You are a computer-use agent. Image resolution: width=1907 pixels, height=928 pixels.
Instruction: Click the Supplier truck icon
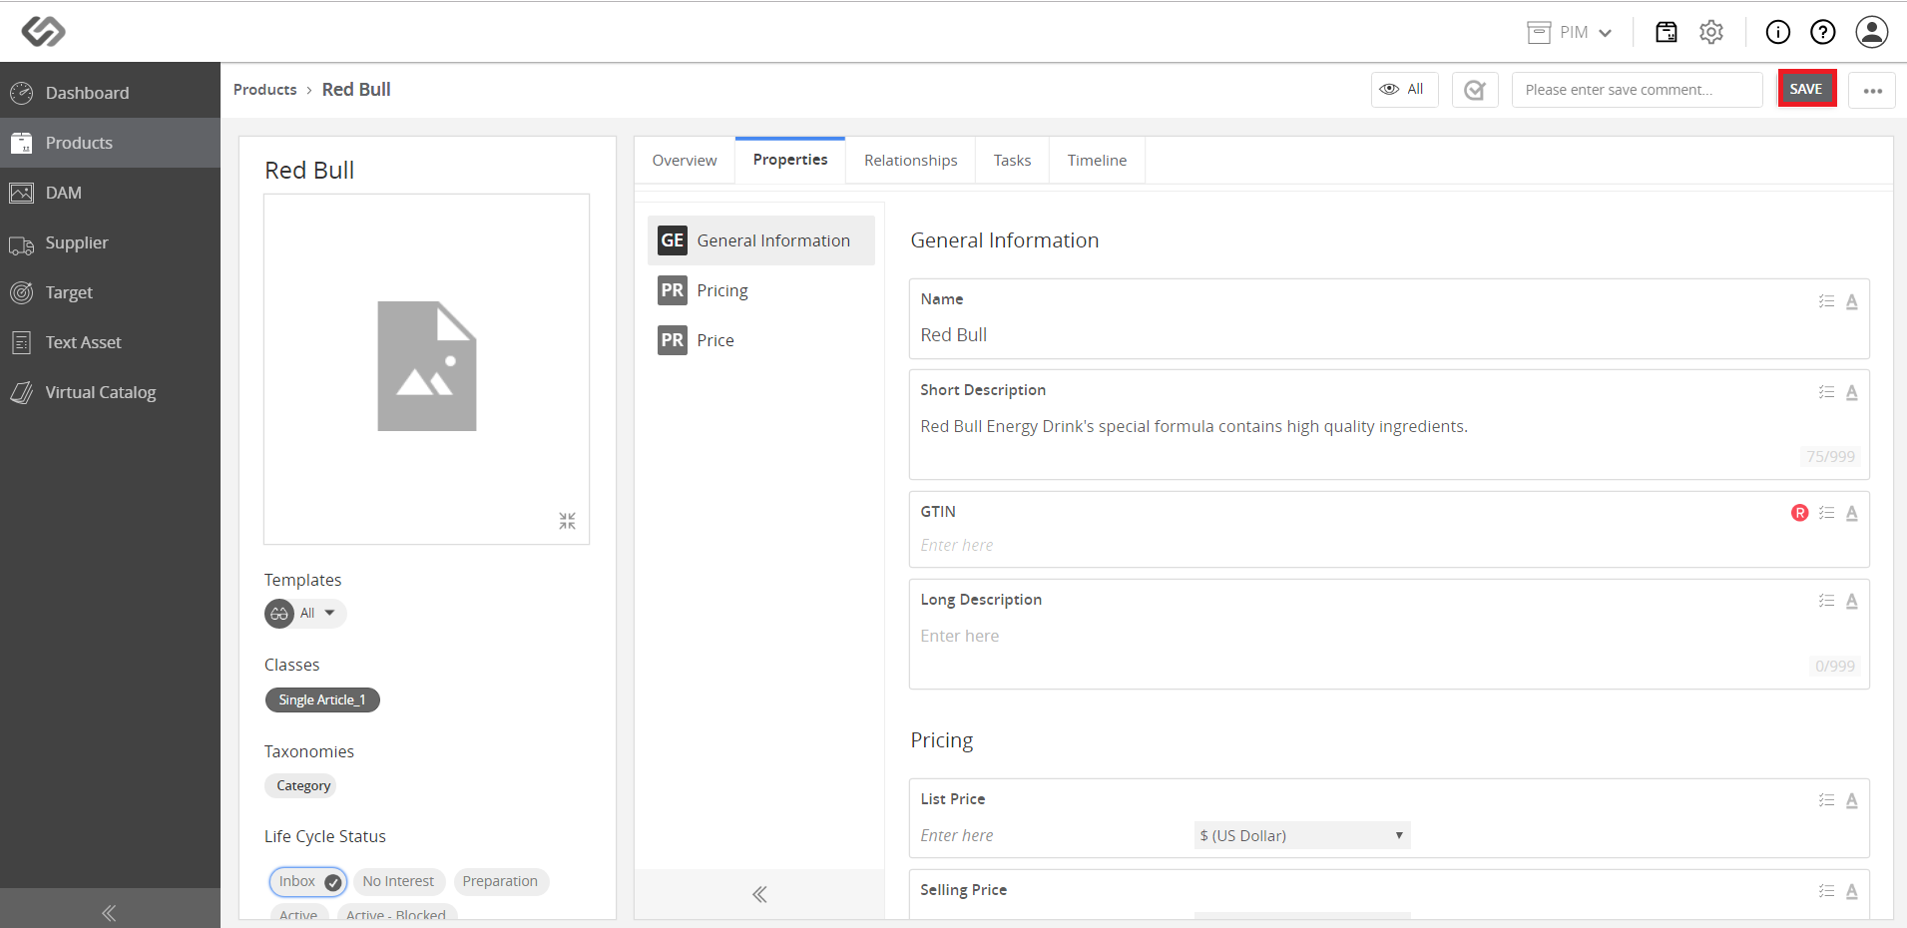[x=22, y=244]
